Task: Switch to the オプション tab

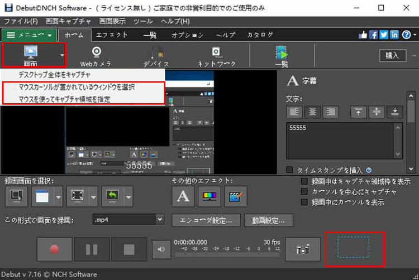Action: [x=188, y=35]
